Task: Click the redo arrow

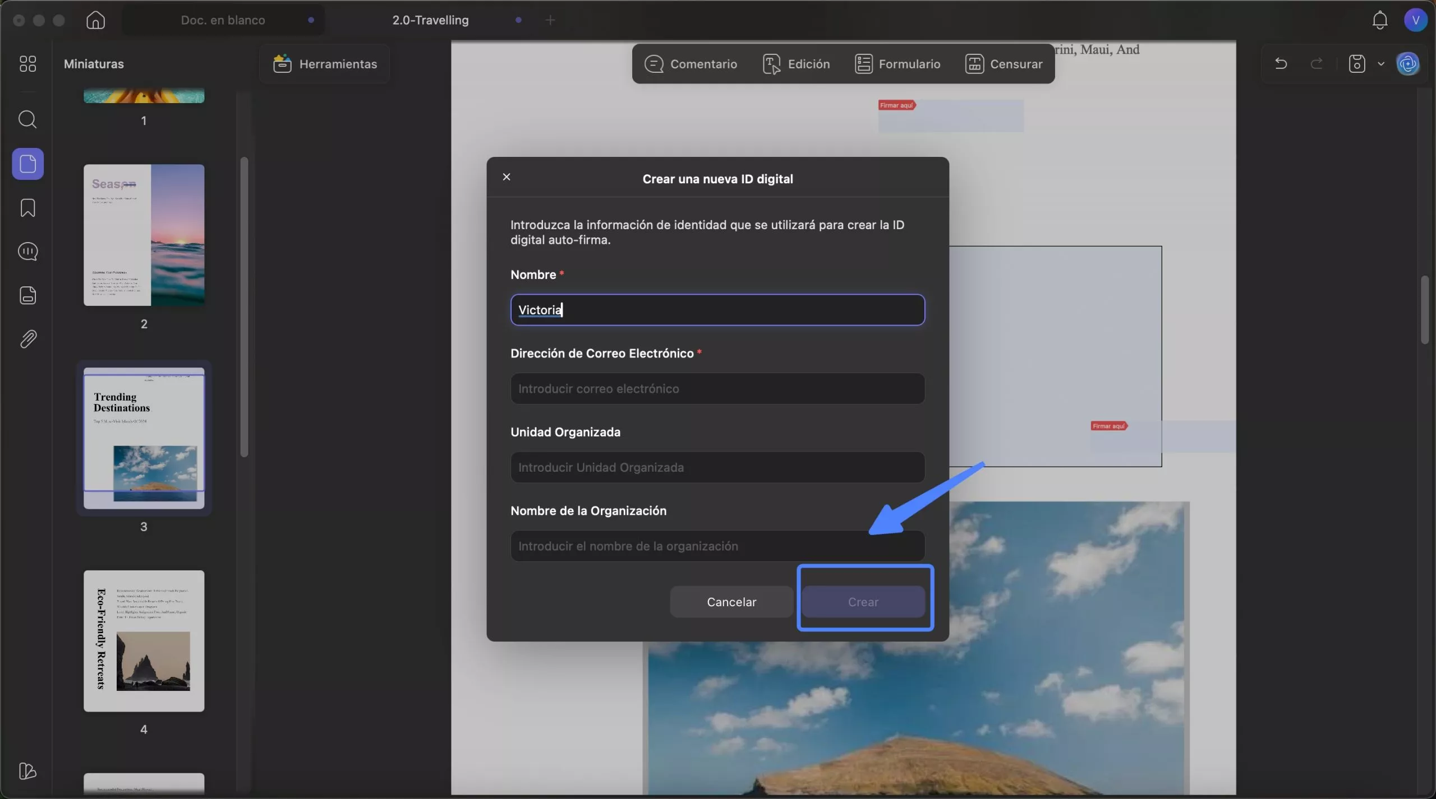Action: (x=1316, y=64)
